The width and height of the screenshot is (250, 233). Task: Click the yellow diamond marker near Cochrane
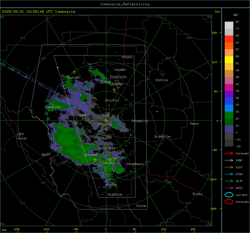95,160
